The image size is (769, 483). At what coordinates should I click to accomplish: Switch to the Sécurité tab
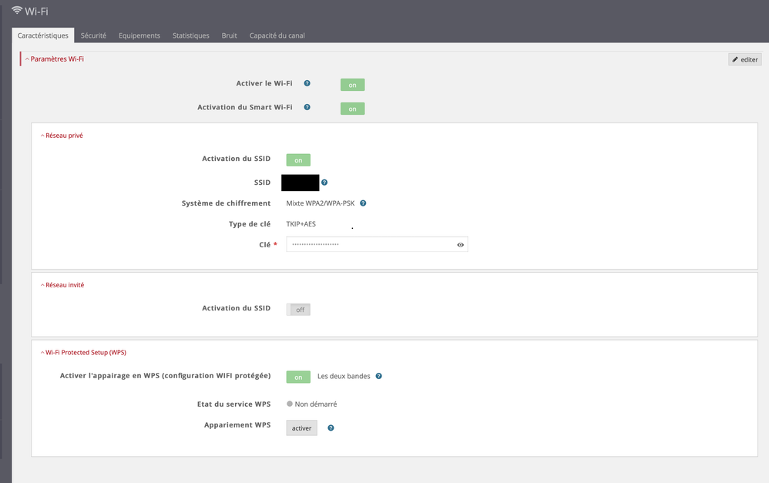coord(93,35)
